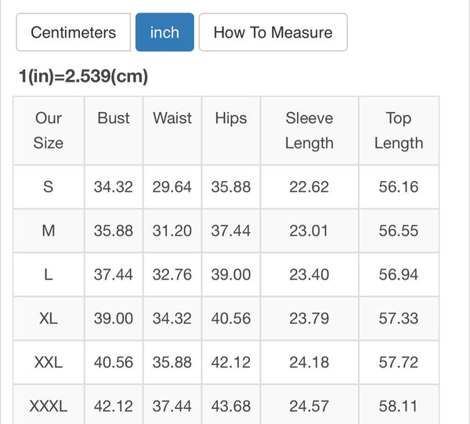Select the L size row label
Viewport: 470px width, 424px height.
click(x=49, y=274)
